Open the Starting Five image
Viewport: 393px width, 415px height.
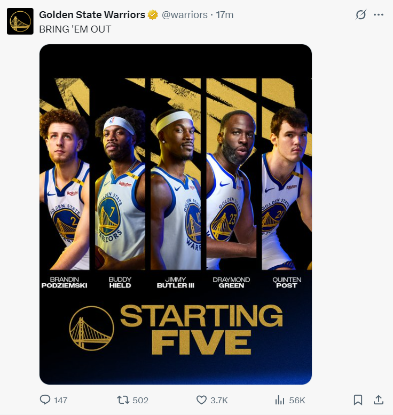click(x=176, y=214)
